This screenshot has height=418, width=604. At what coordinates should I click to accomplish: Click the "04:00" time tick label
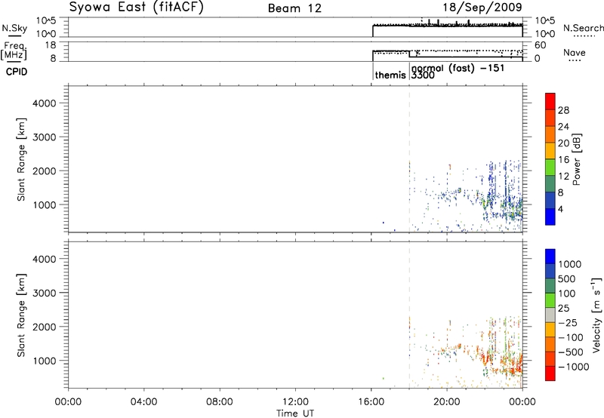(143, 402)
